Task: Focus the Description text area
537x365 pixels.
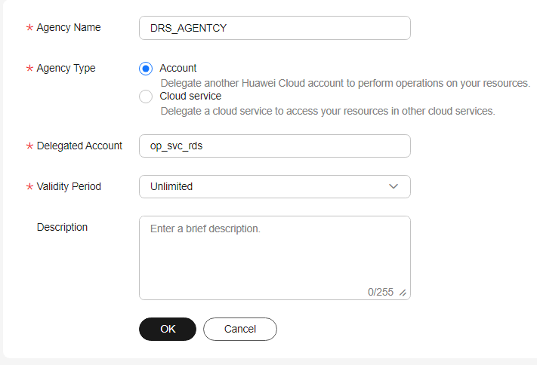Action: point(275,258)
